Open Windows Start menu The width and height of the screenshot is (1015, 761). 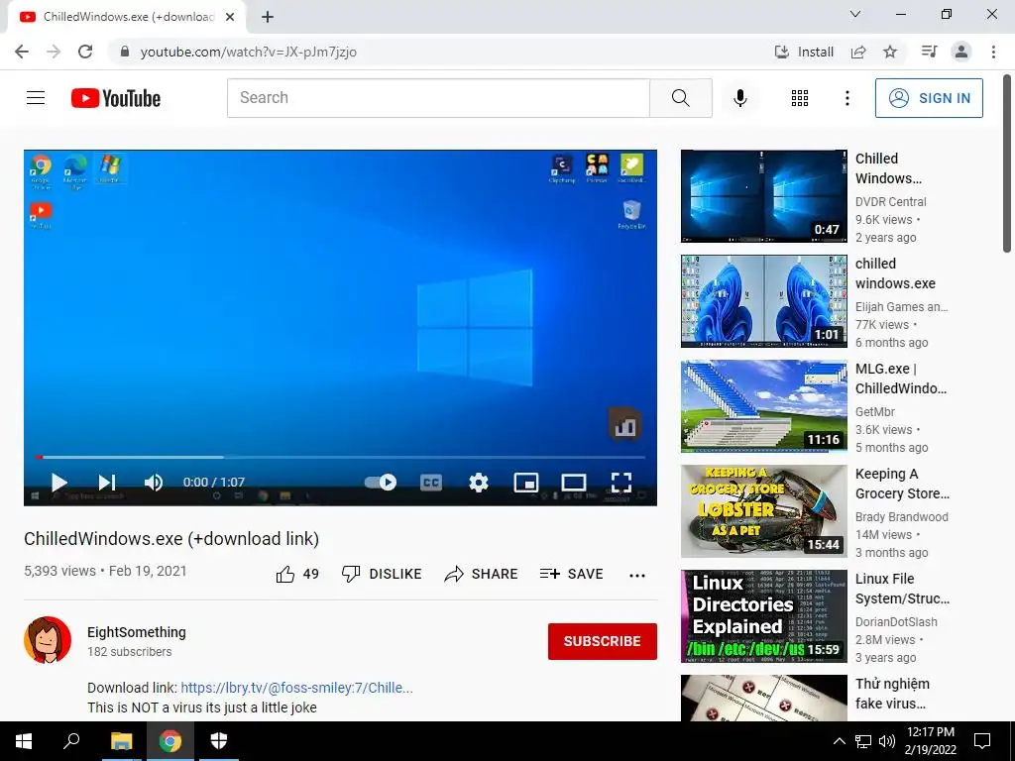[x=24, y=741]
